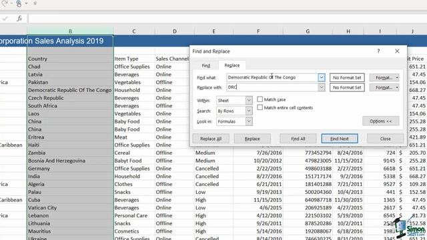Click the Replace with No Format Set preview
The image size is (427, 240).
click(347, 87)
